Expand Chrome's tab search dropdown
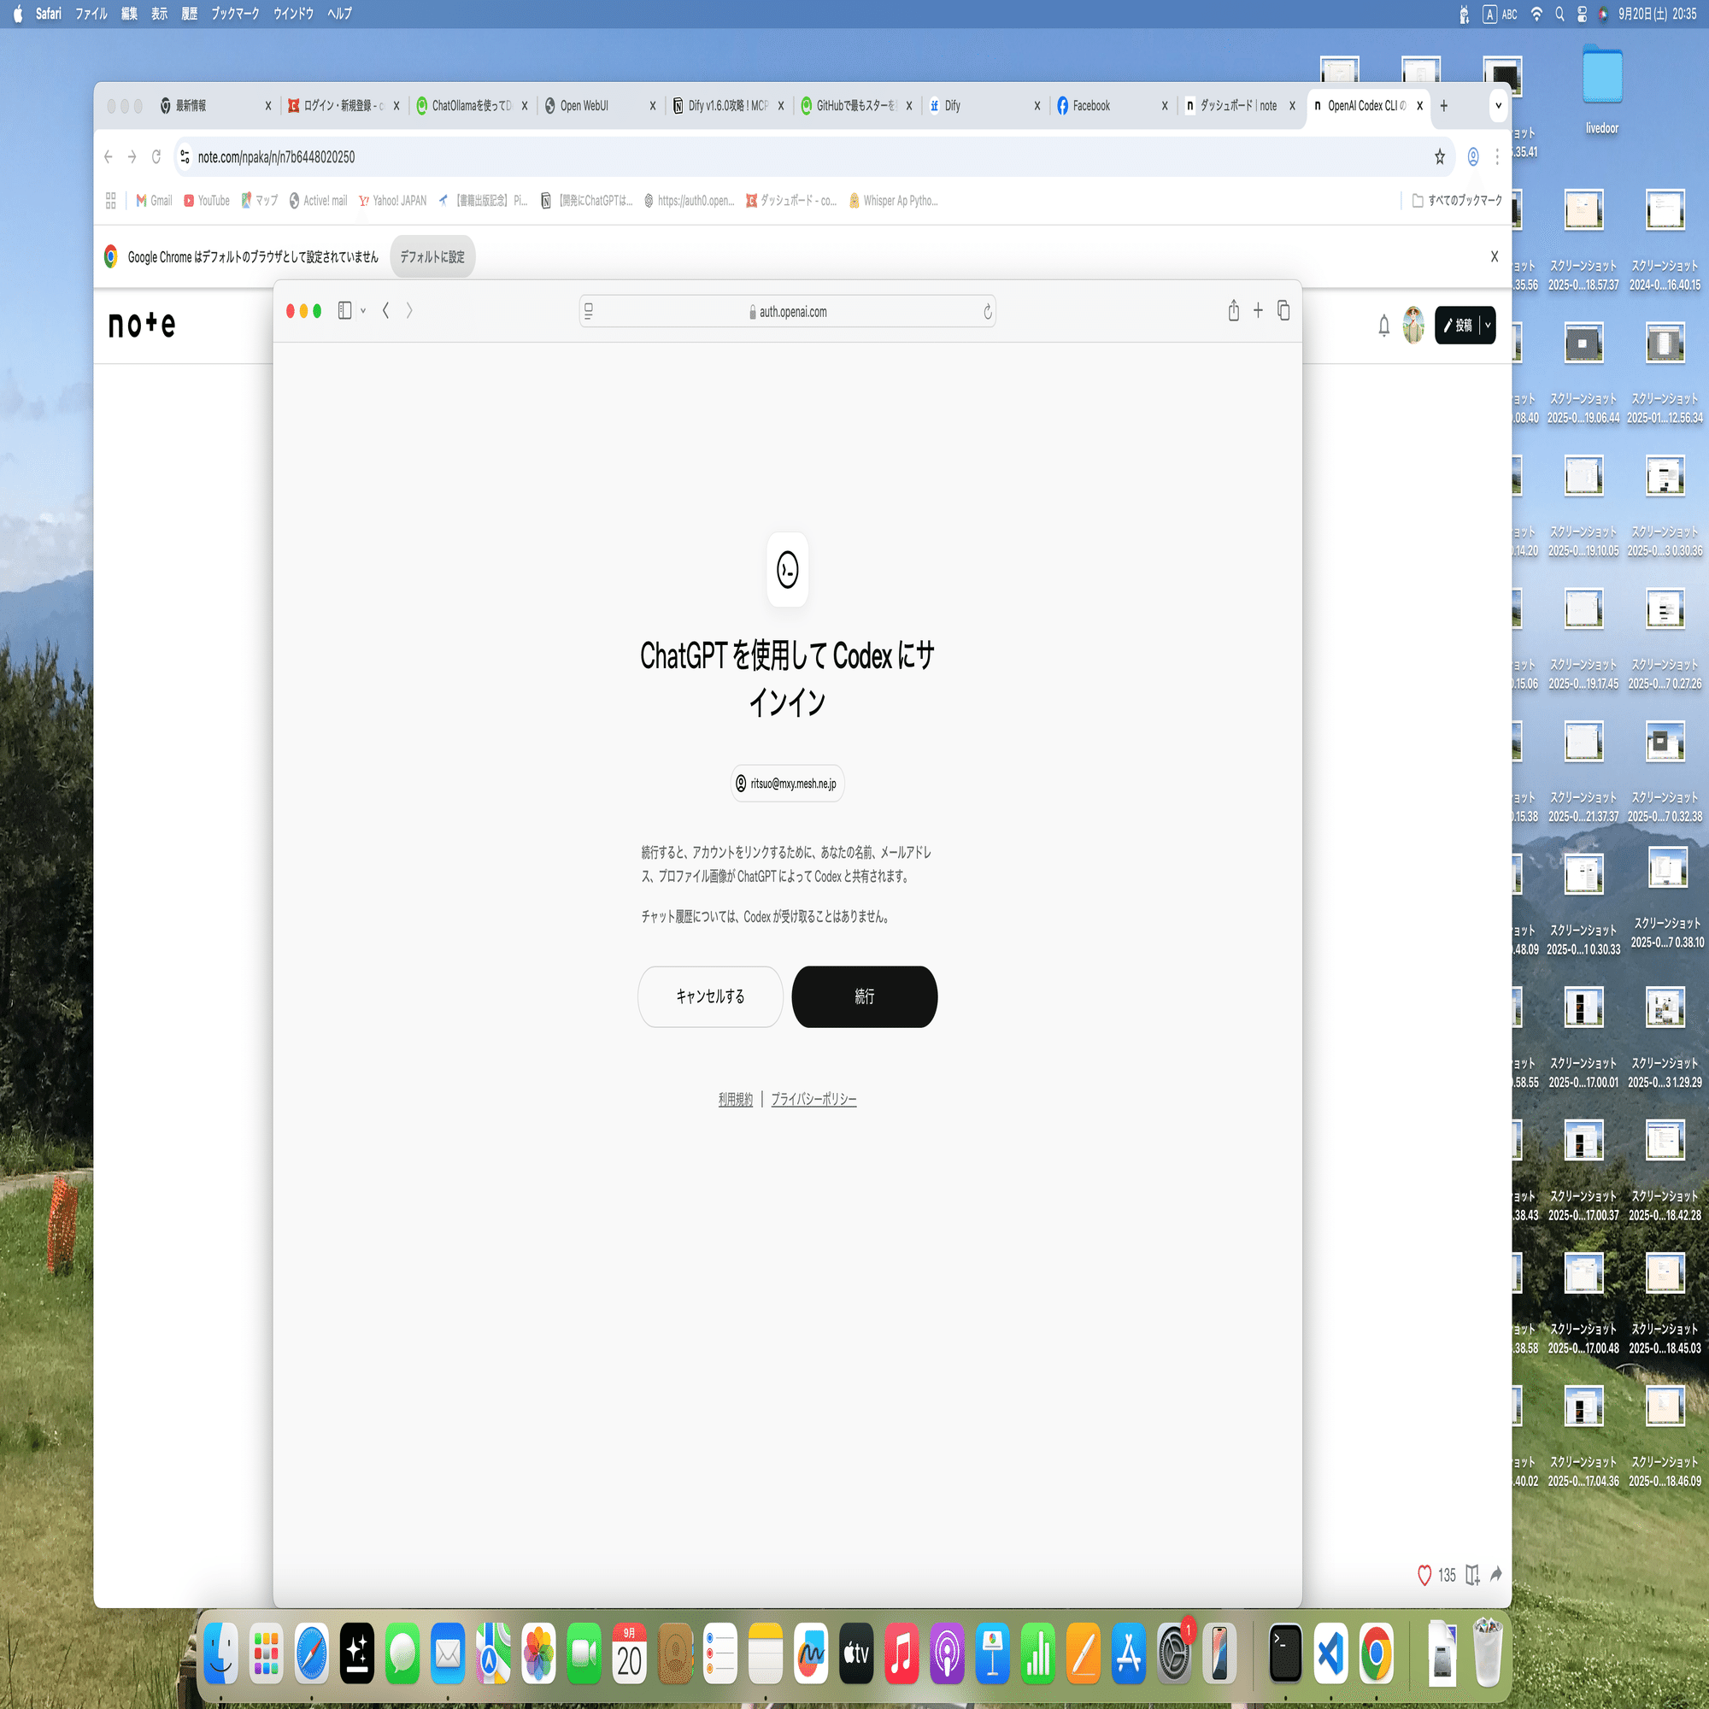1709x1709 pixels. tap(1498, 105)
